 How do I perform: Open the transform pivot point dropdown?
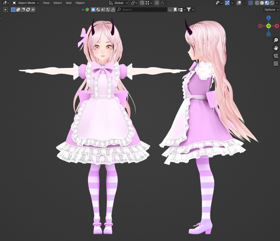click(x=134, y=3)
